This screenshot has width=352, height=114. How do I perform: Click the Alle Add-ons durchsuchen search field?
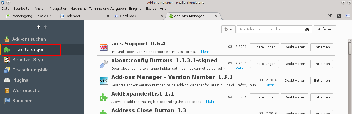[x=271, y=29]
